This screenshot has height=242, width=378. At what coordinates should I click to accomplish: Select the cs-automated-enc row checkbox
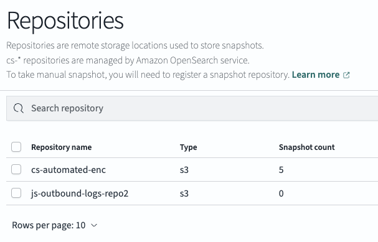[x=16, y=169]
